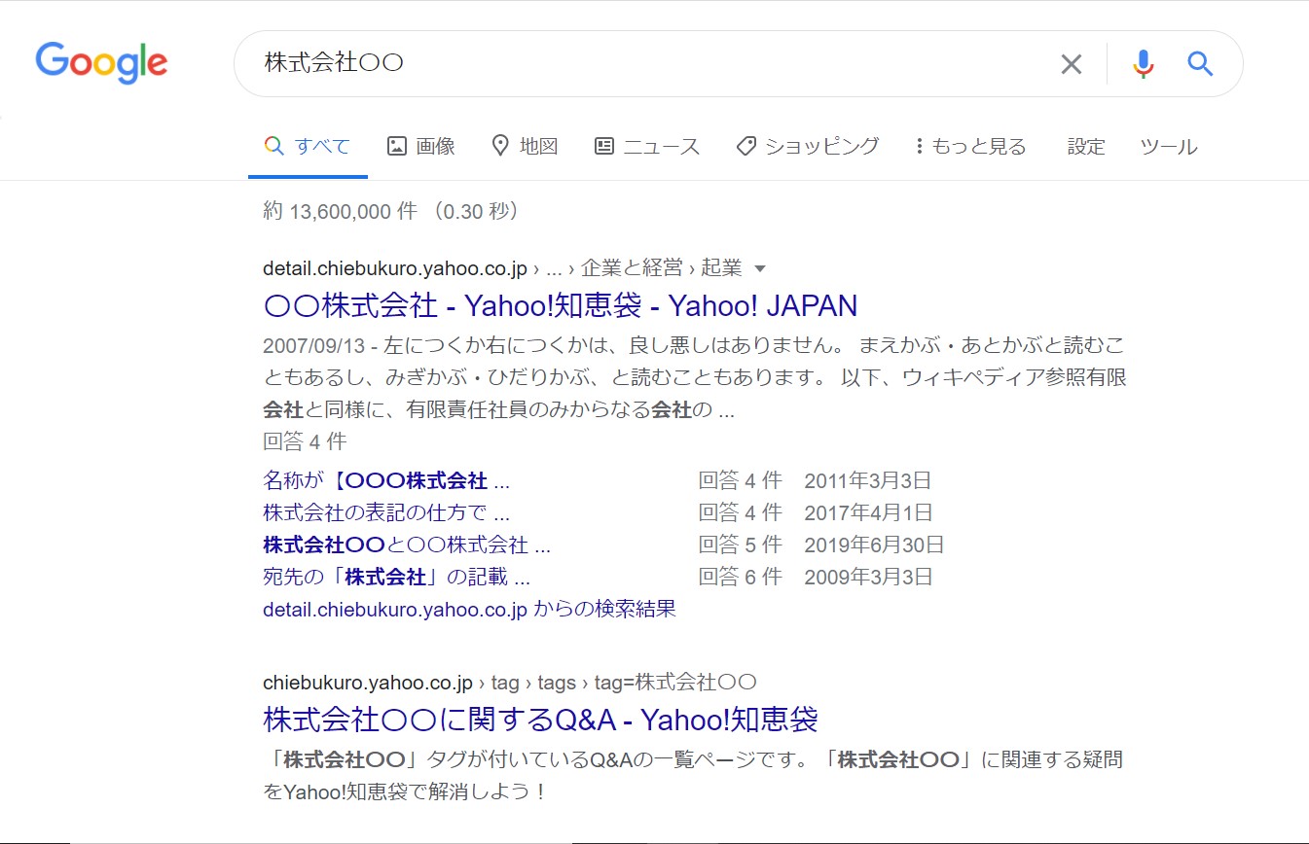The height and width of the screenshot is (844, 1309).
Task: Open result 〇〇株式会社 - Yahoo!知恵袋 - Yahoo! JAPAN
Action: point(561,305)
